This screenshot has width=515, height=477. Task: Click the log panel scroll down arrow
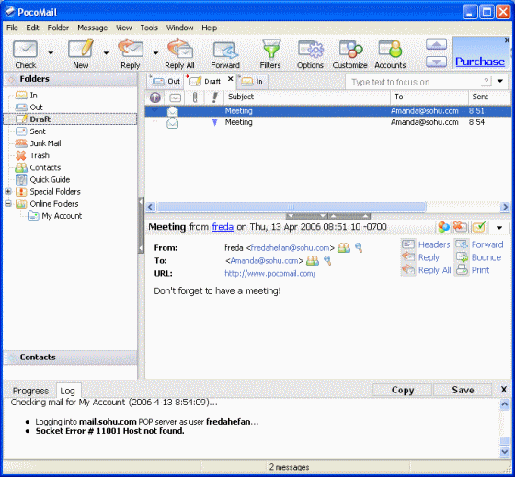click(505, 452)
